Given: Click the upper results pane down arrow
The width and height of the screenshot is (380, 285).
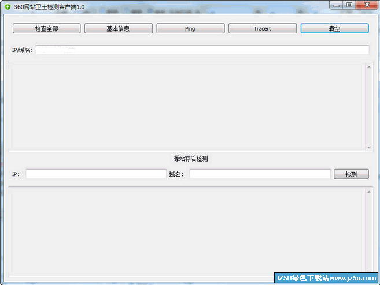Looking at the screenshot, I should [x=369, y=147].
